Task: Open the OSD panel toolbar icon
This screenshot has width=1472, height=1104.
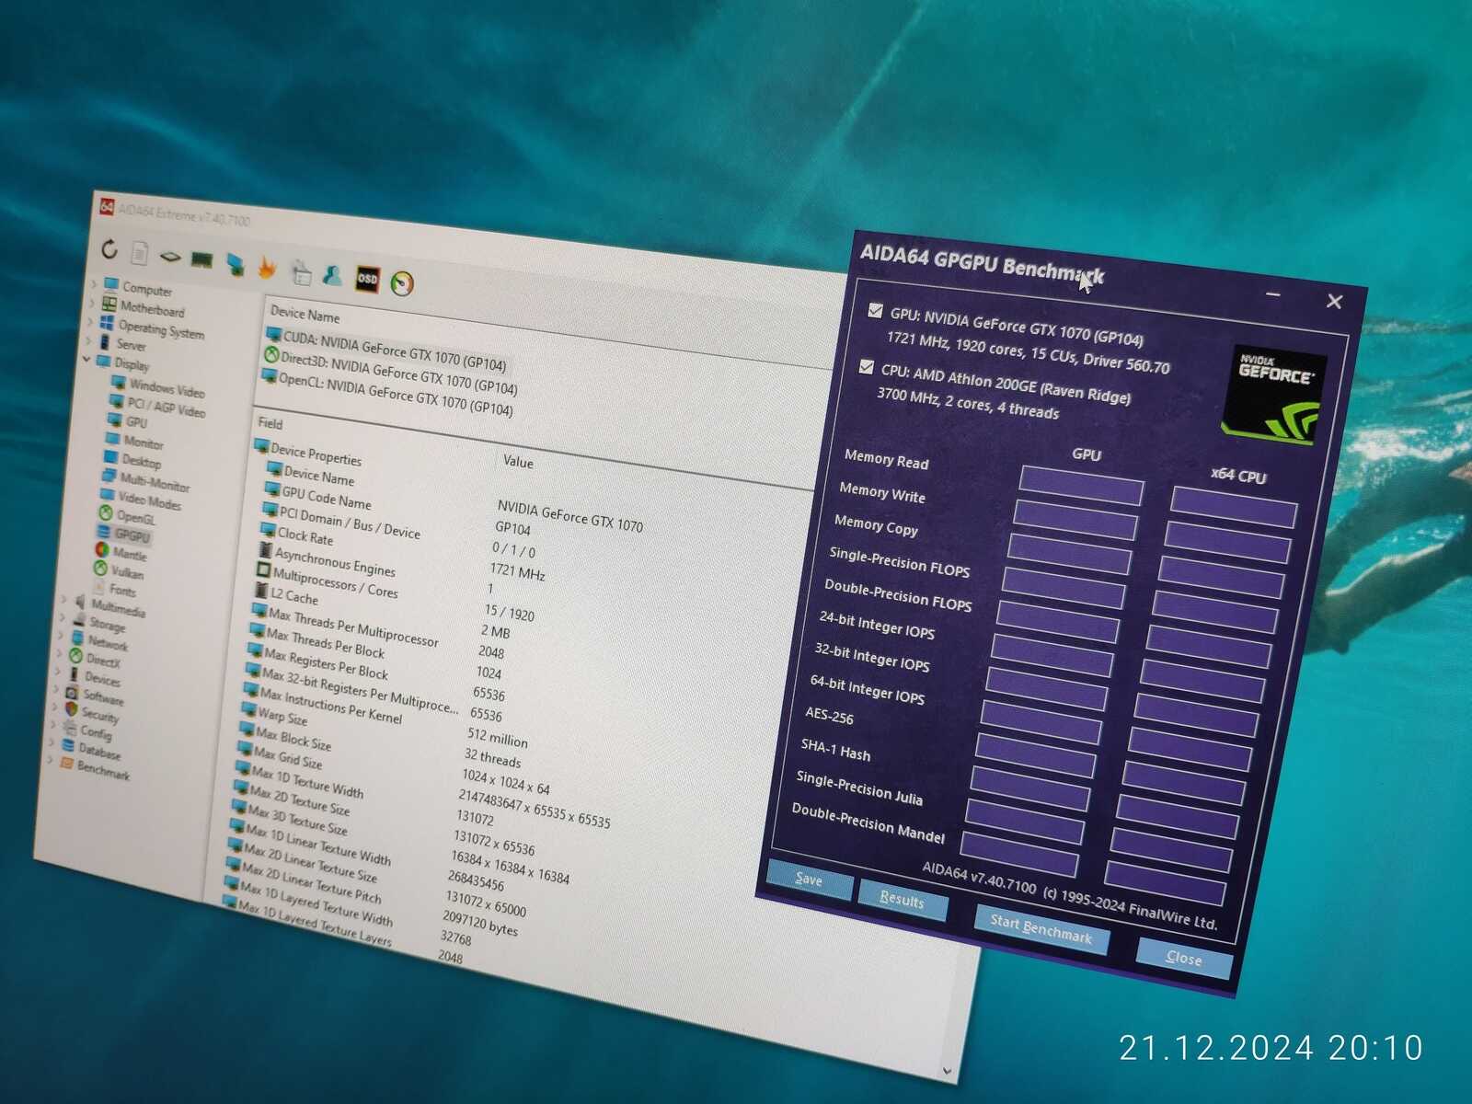Action: 367,280
